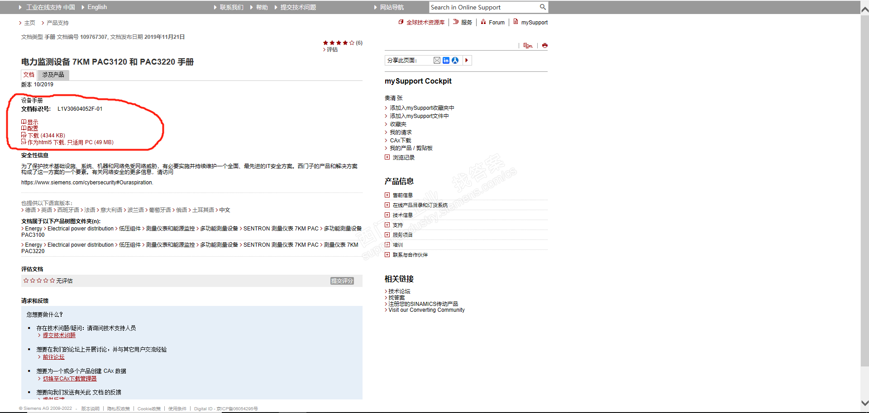
Task: Click the book icon next to 显示
Action: tap(24, 122)
